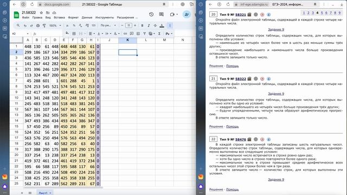Insert a link into the cell

(125, 34)
